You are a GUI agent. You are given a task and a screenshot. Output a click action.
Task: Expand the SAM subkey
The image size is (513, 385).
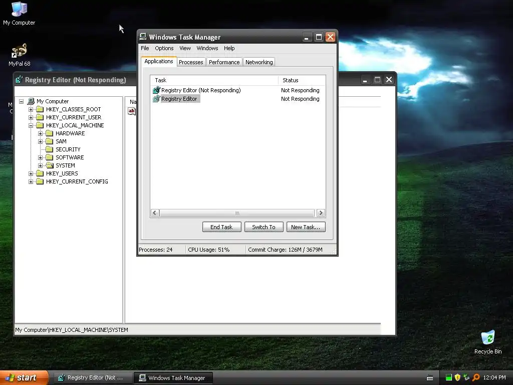(x=40, y=141)
